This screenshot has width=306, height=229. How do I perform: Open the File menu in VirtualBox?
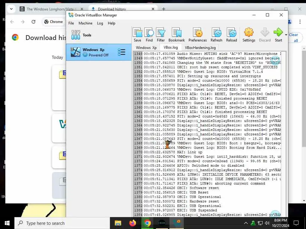point(71,23)
